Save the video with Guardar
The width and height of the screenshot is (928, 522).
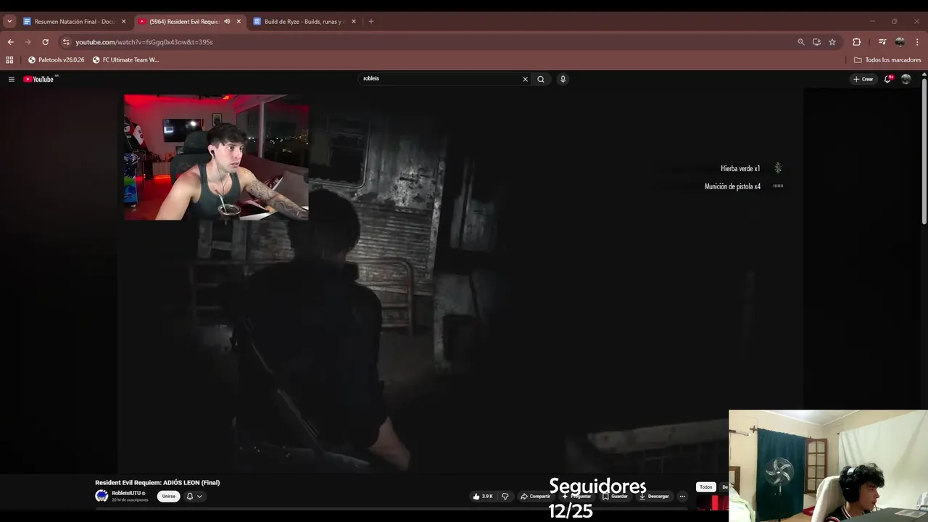click(x=615, y=497)
